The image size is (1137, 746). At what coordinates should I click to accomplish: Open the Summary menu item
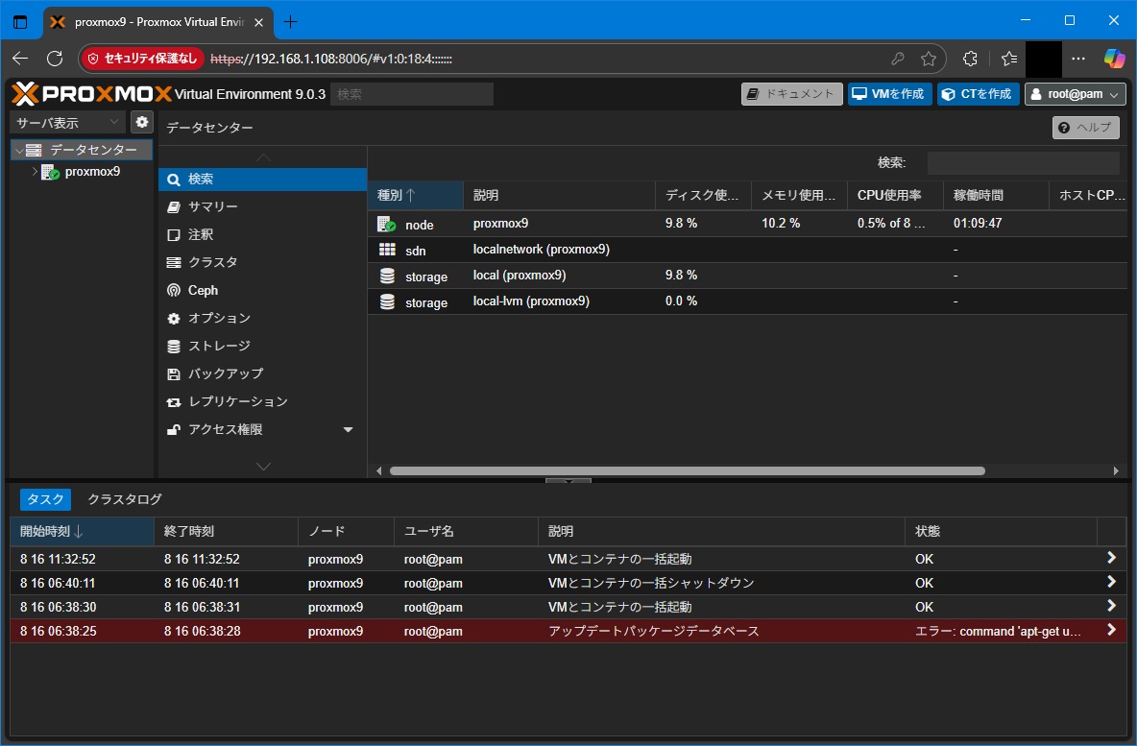point(262,206)
